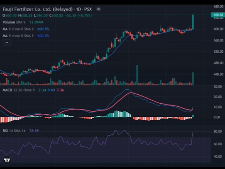Screen dimensions: 225x169
Task: Click the open price O600.00 value
Action: click(9, 15)
